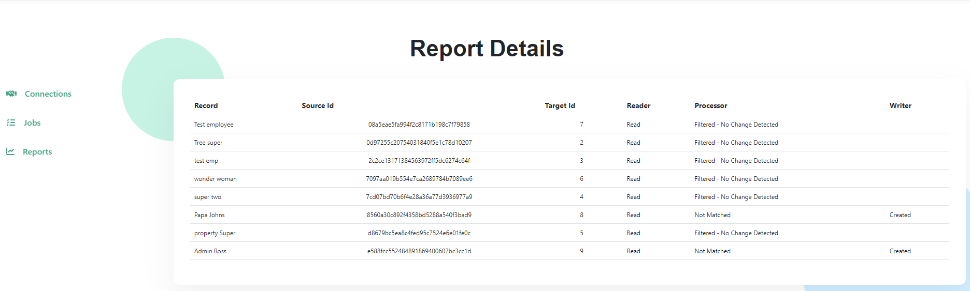Click the Connections handshake icon

(x=11, y=94)
